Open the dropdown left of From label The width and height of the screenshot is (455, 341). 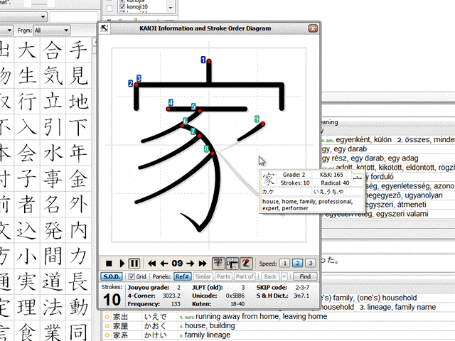(6, 30)
